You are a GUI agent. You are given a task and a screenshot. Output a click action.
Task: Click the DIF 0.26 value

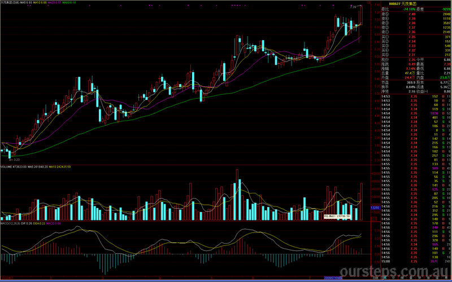pyautogui.click(x=26, y=223)
